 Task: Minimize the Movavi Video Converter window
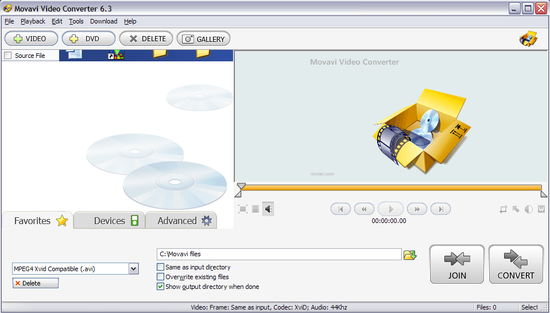pos(515,9)
